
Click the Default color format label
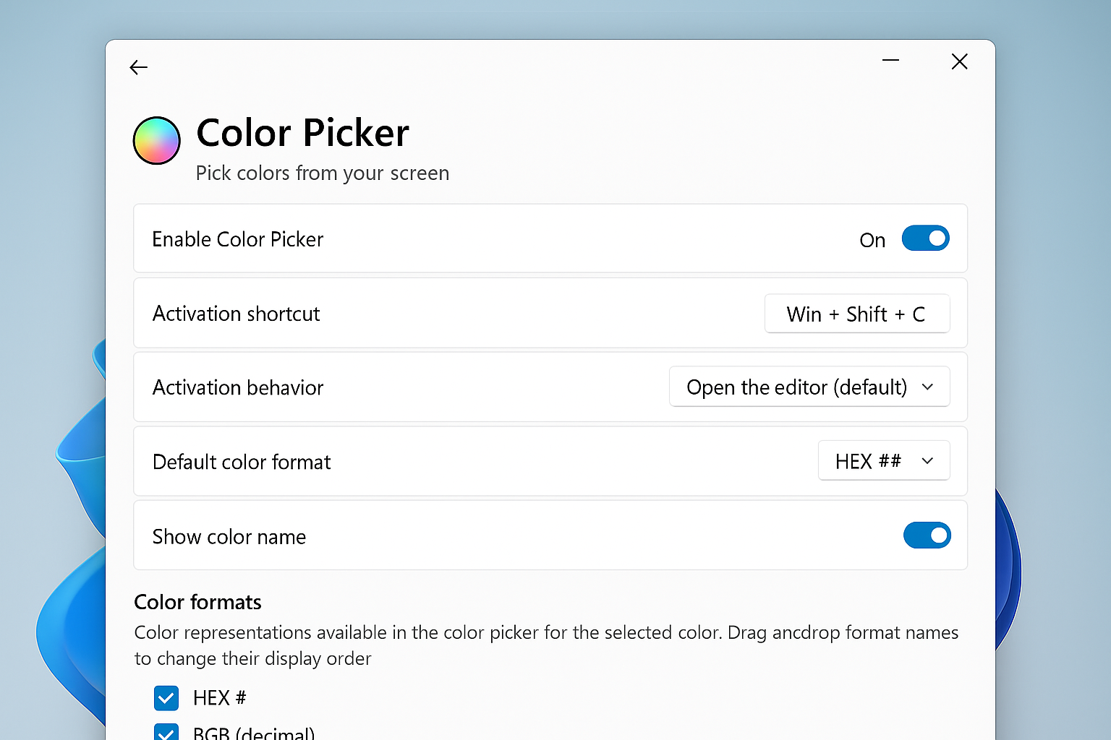pos(242,462)
